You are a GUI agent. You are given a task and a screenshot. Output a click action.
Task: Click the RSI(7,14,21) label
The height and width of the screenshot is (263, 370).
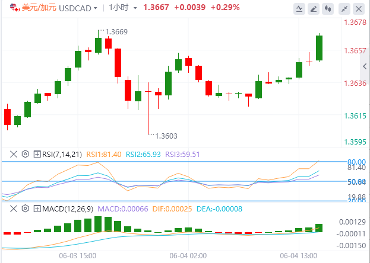pyautogui.click(x=62, y=155)
